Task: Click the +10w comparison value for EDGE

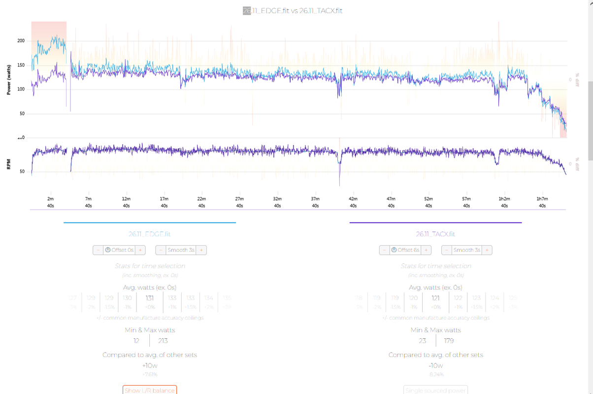Action: [x=150, y=365]
